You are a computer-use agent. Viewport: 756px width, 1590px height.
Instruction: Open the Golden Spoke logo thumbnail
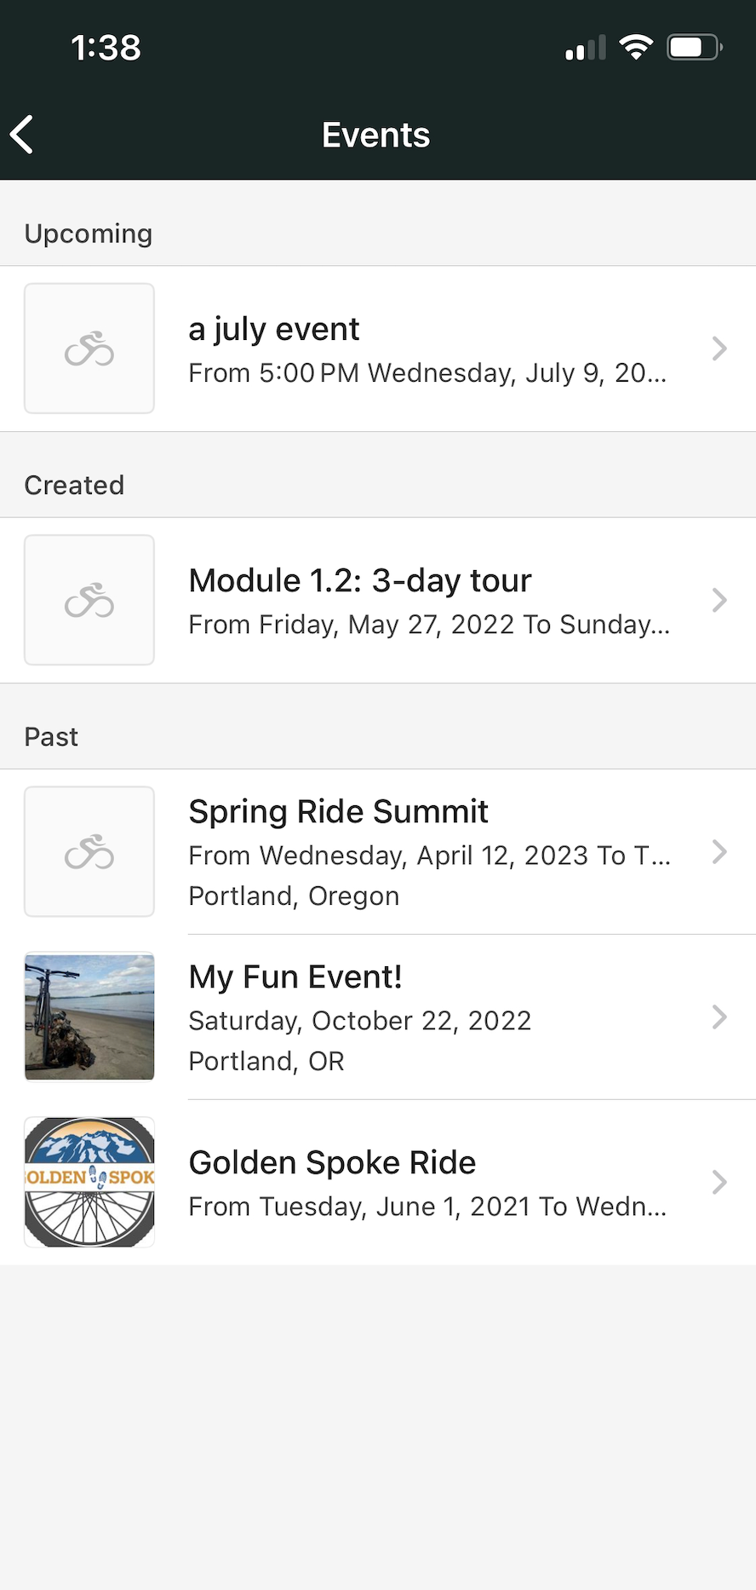click(x=89, y=1182)
